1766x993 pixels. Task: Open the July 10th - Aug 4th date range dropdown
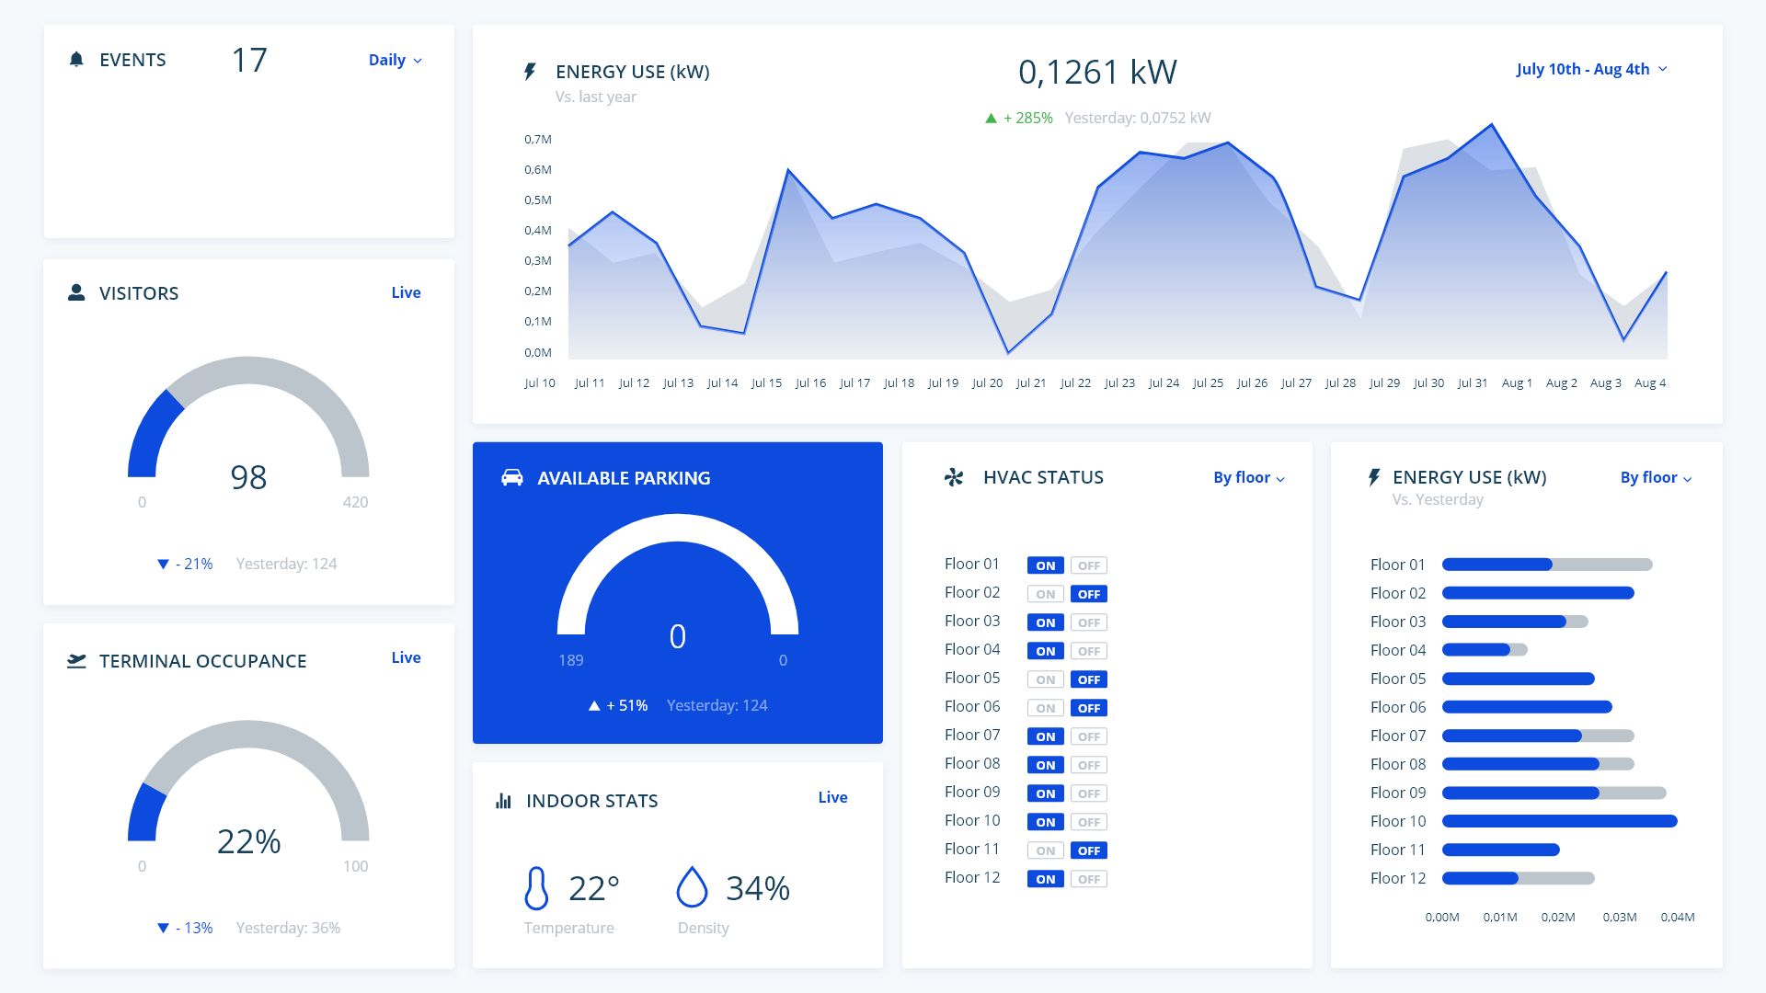coord(1592,69)
